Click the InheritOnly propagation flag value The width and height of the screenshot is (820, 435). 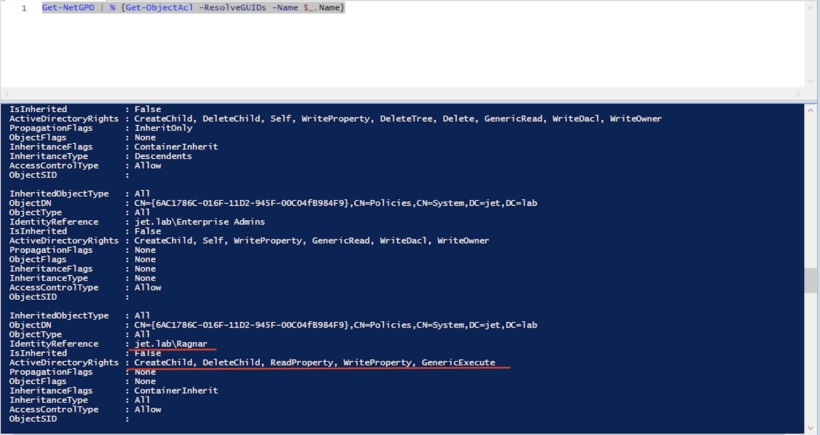(163, 128)
